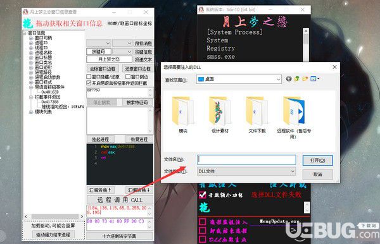
Task: Uncheck the pink checked box in injector panel
Action: (202, 195)
